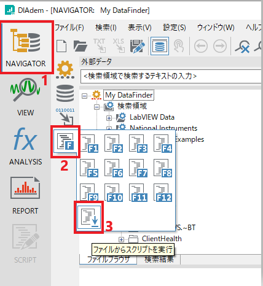Open the 表示(V) menu

(x=139, y=28)
